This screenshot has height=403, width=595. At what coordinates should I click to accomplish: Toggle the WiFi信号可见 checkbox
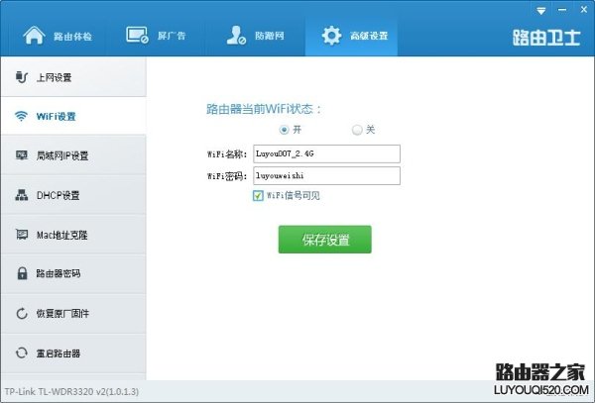[258, 195]
